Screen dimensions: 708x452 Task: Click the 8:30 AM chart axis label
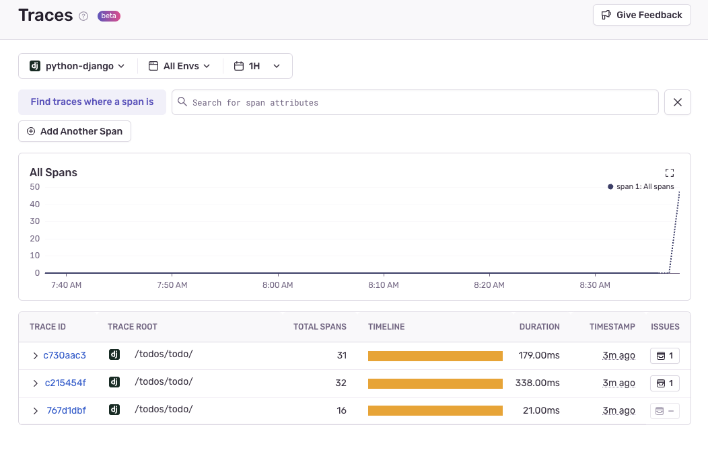595,285
